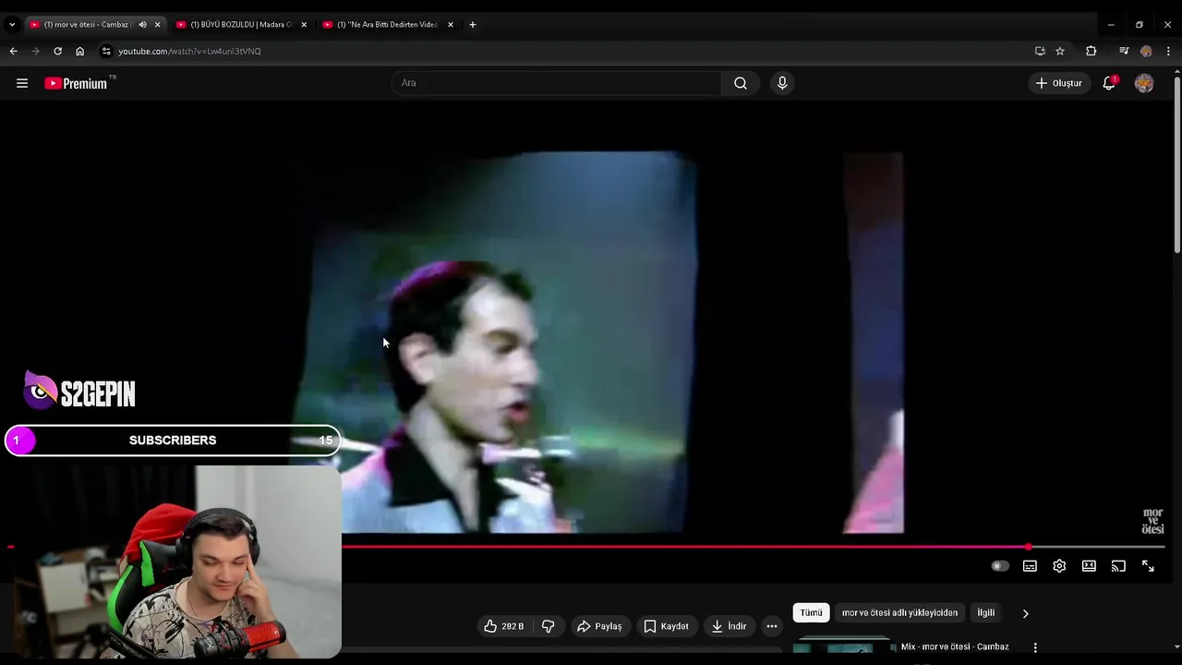
Task: Open the media controls music icon
Action: (x=1124, y=52)
